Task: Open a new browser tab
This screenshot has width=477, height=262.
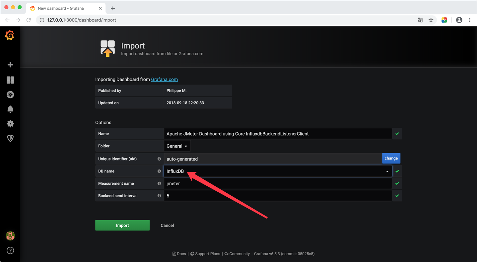Action: (113, 8)
